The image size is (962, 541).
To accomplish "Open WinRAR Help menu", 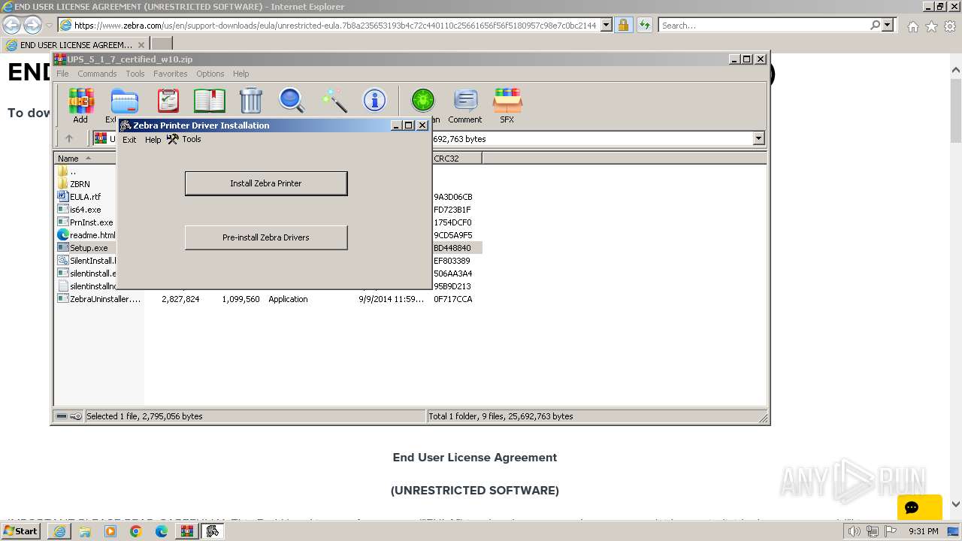I will 240,74.
